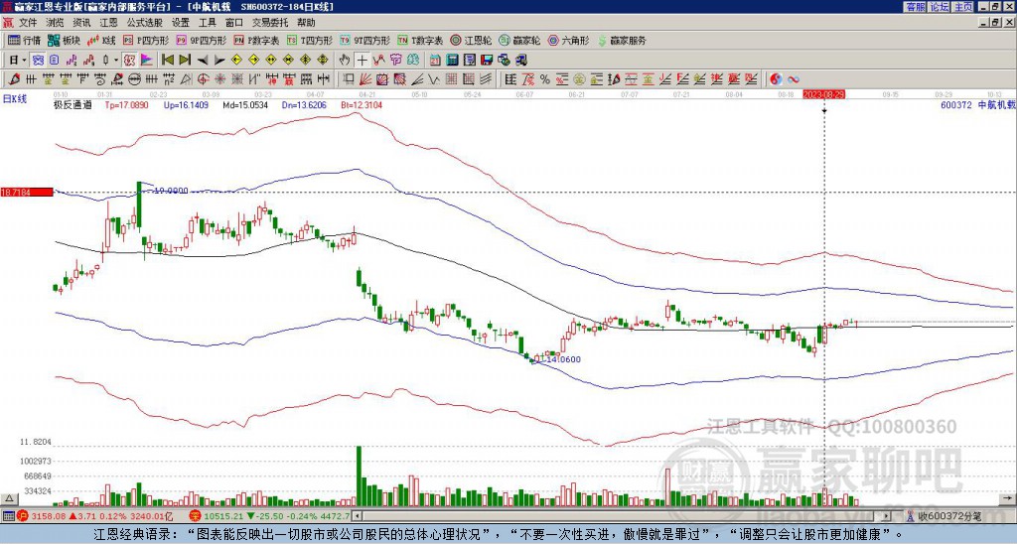Open the 六角形 hexagon tool
This screenshot has height=544, width=1017.
569,40
